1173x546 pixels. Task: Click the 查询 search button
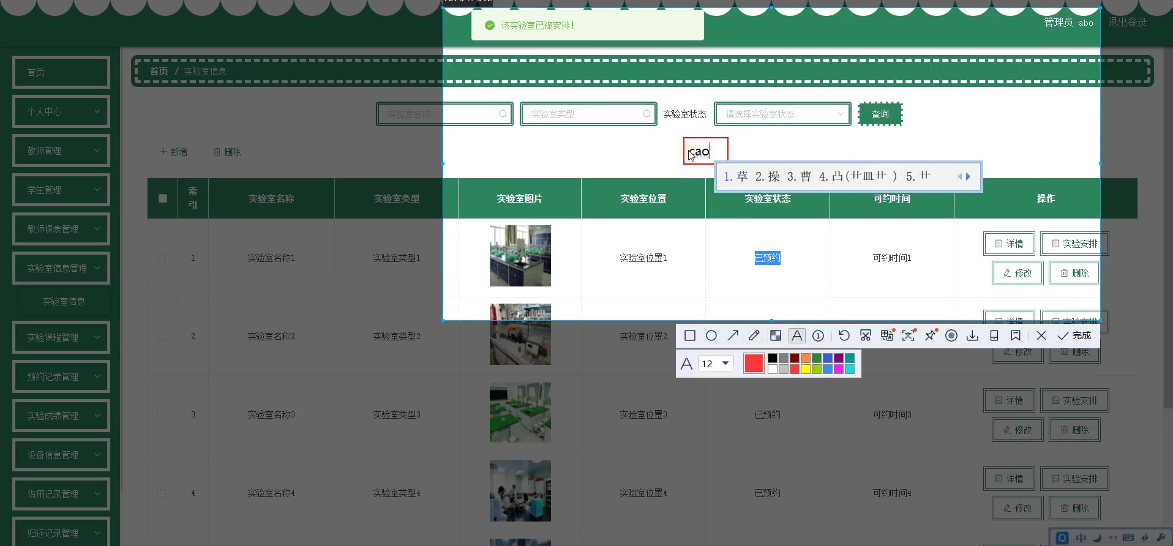(x=880, y=114)
